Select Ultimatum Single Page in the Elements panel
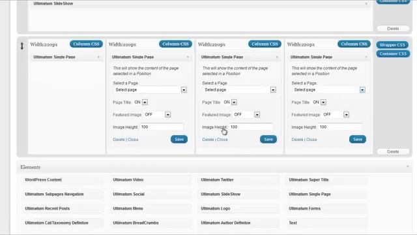The width and height of the screenshot is (417, 235). click(326, 195)
